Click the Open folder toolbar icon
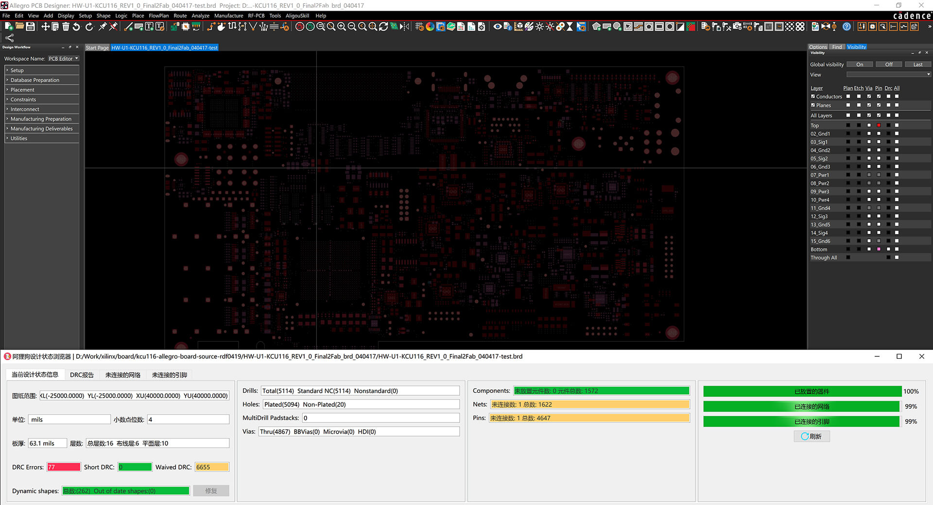This screenshot has height=505, width=933. 19,26
